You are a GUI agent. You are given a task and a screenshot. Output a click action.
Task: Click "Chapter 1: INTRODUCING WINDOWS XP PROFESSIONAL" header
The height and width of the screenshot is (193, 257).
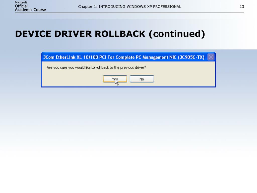point(130,7)
